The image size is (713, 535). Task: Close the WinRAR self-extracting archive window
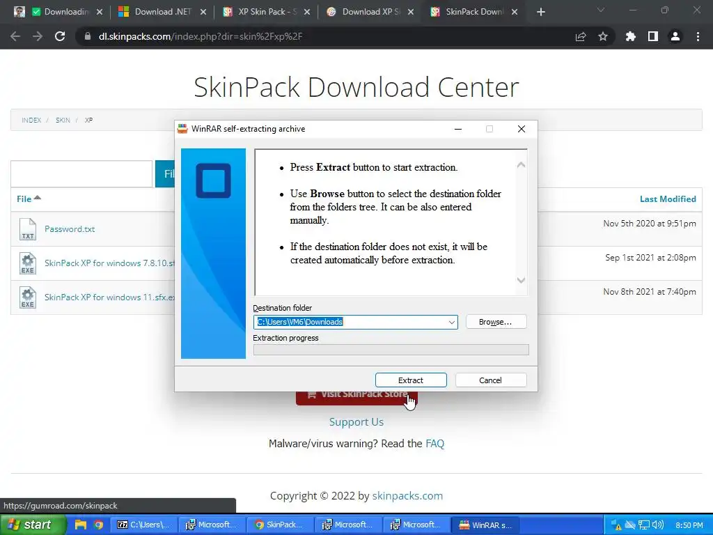pos(521,129)
